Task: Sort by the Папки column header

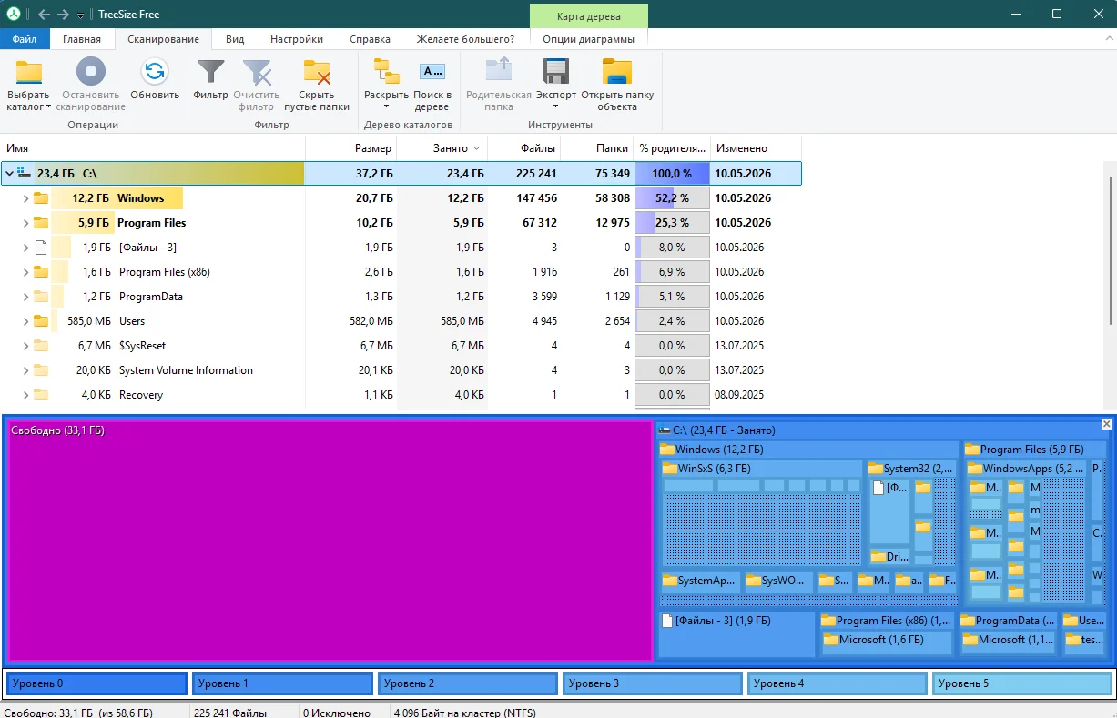Action: point(596,147)
